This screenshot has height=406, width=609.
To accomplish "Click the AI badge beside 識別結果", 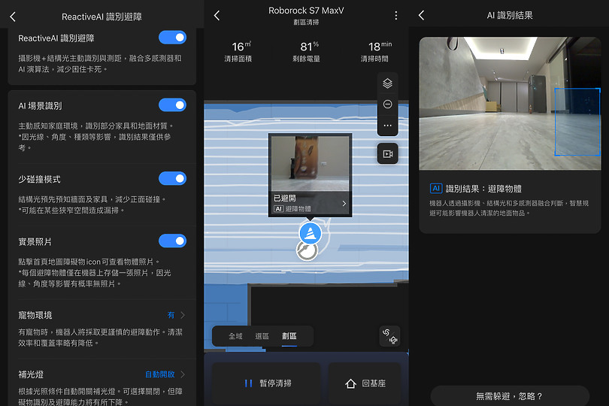I will [x=436, y=189].
